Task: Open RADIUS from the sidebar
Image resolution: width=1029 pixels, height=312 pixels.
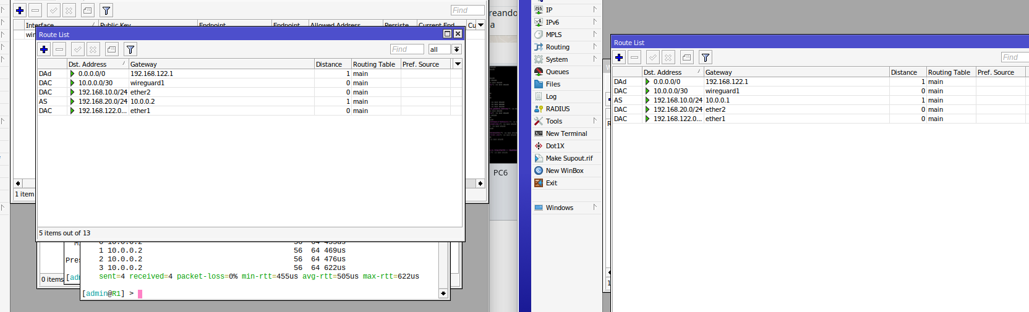Action: coord(566,109)
